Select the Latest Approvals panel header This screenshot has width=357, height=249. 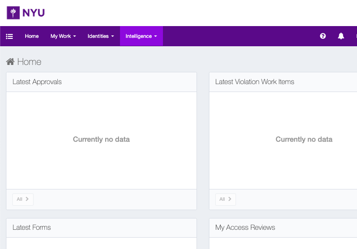(37, 82)
